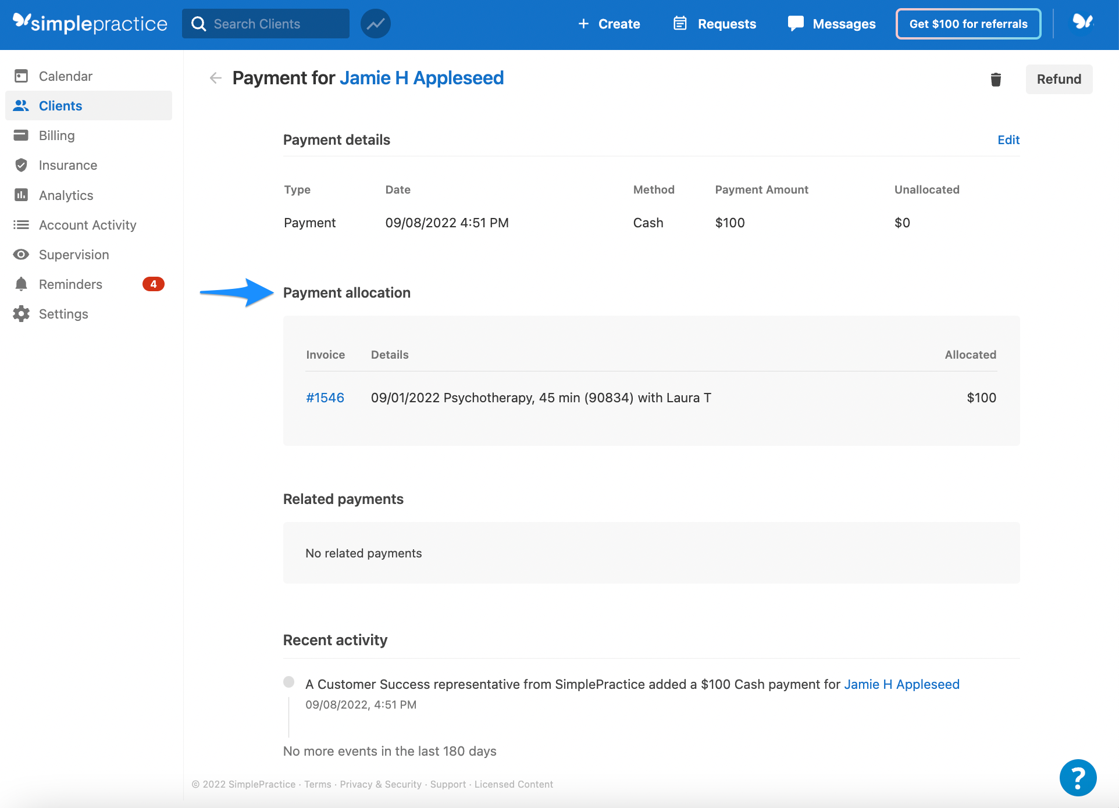This screenshot has height=808, width=1119.
Task: Click Edit next to Payment details
Action: 1008,140
